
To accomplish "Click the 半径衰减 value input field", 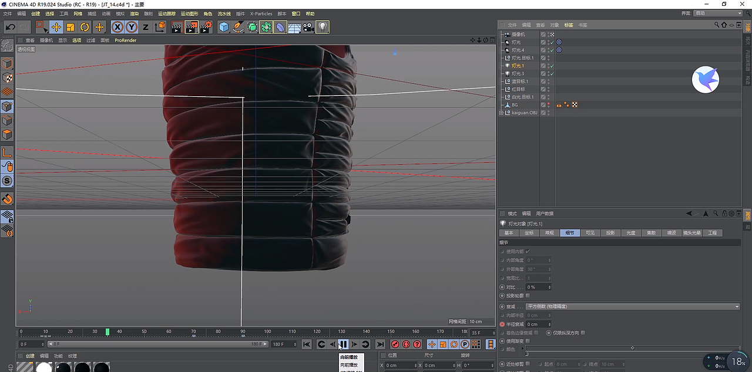I will (538, 324).
